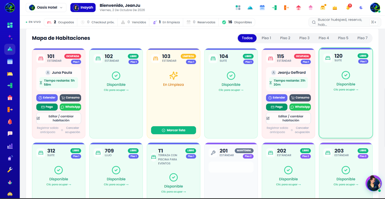Click the crown icon in header
This screenshot has height=199, width=385.
tap(335, 8)
